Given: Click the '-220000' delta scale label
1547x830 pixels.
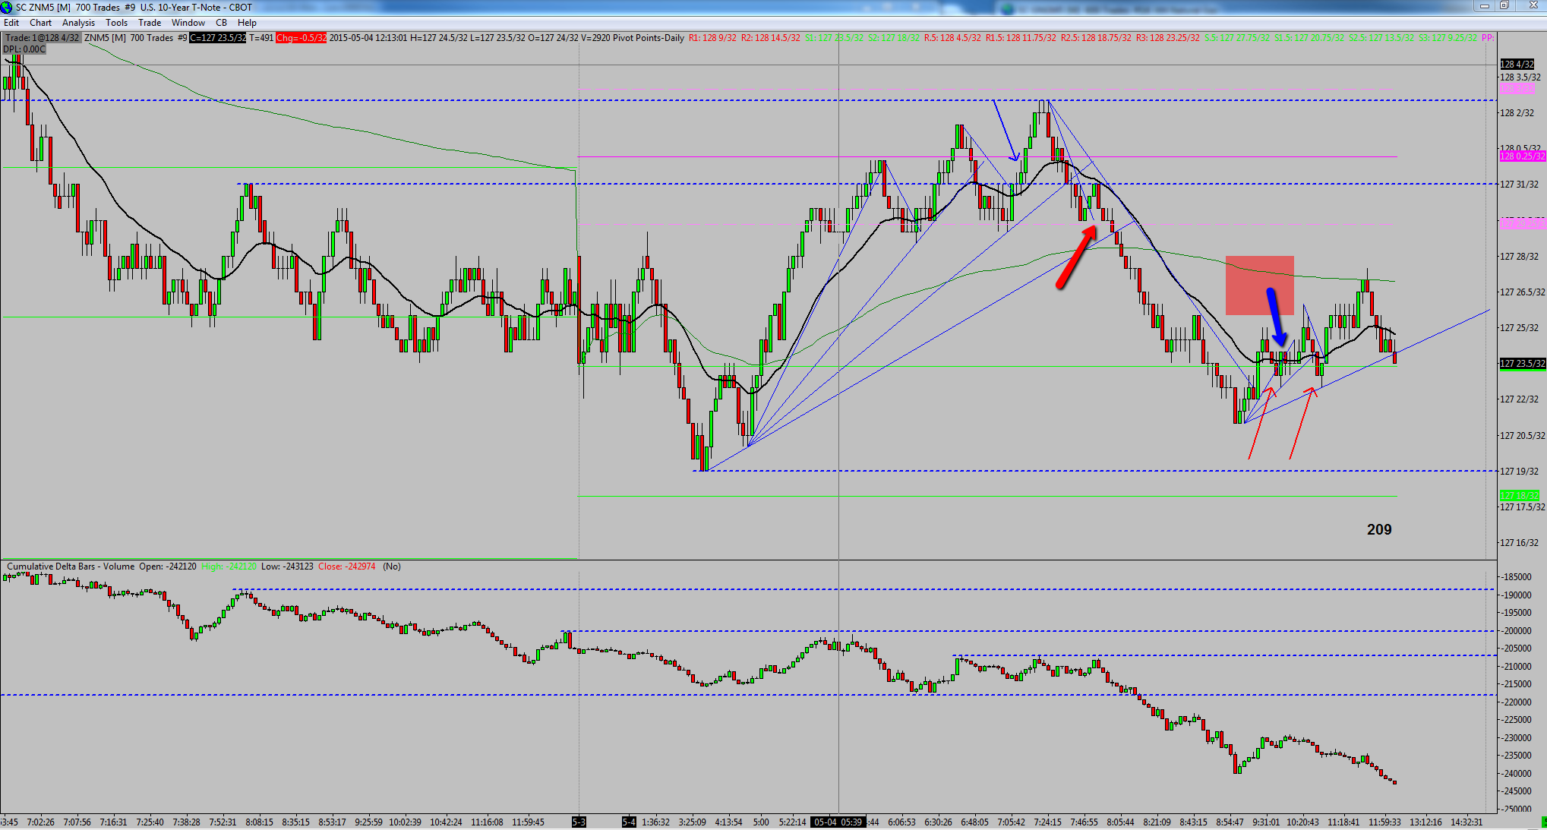Looking at the screenshot, I should click(x=1517, y=702).
